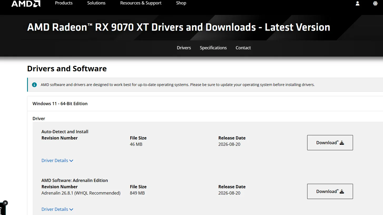Jump to the Contact section tab
Viewport: 383px width, 215px height.
(243, 48)
